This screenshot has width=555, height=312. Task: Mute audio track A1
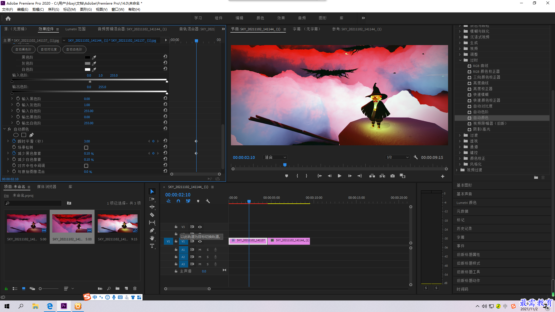pyautogui.click(x=200, y=250)
